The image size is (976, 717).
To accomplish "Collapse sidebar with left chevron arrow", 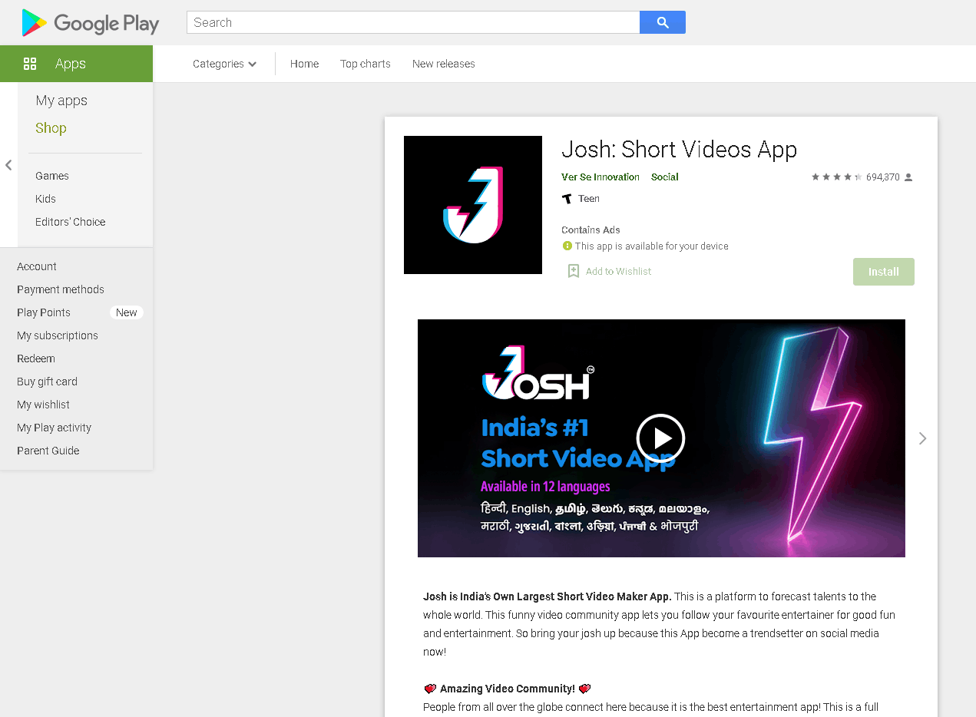I will [x=8, y=165].
